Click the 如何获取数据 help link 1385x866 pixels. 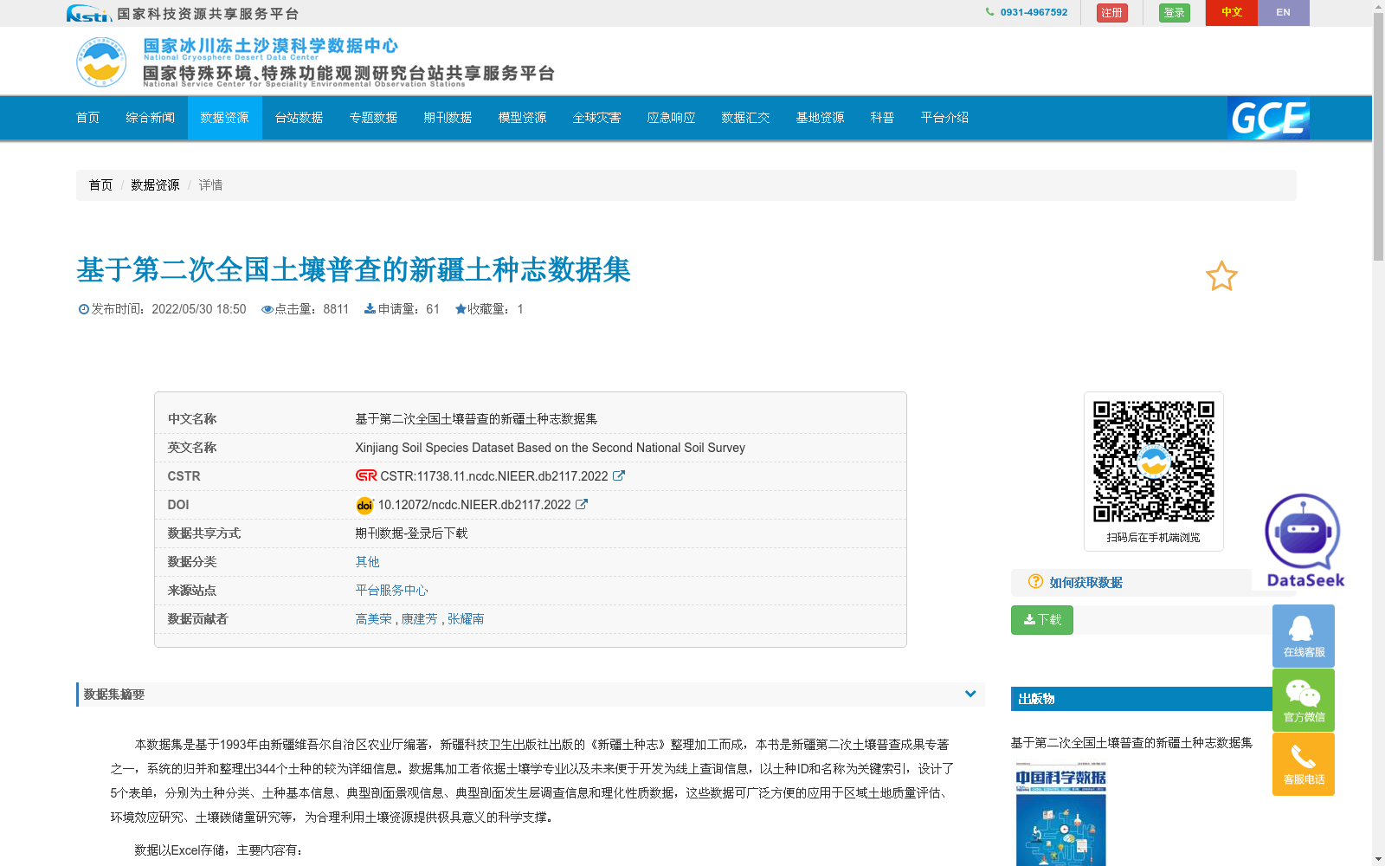1085,583
